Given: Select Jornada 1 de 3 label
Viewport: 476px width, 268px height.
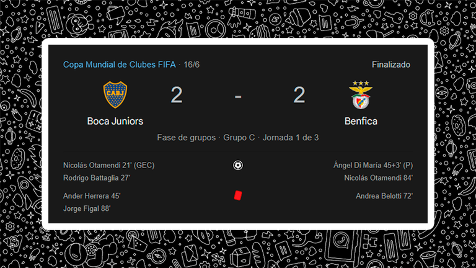Looking at the screenshot, I should coord(291,138).
